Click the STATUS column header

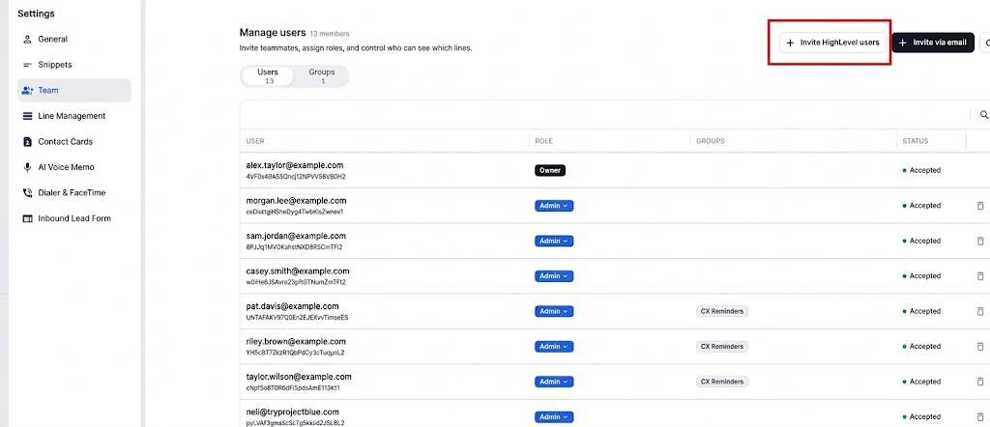(915, 141)
